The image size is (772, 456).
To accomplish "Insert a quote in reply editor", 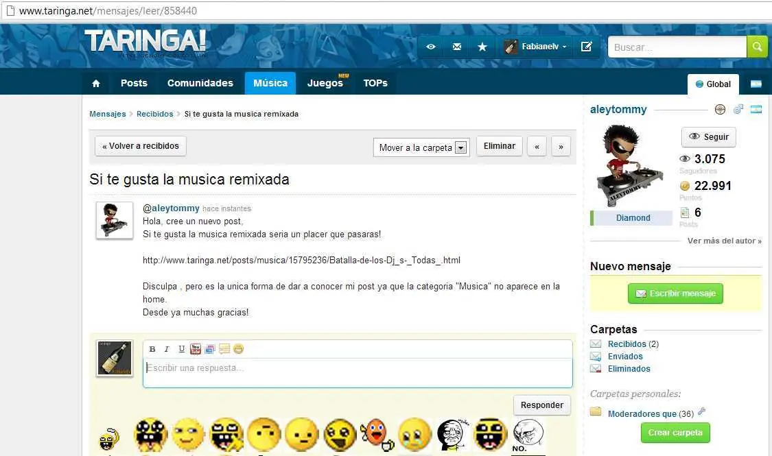I will 224,349.
